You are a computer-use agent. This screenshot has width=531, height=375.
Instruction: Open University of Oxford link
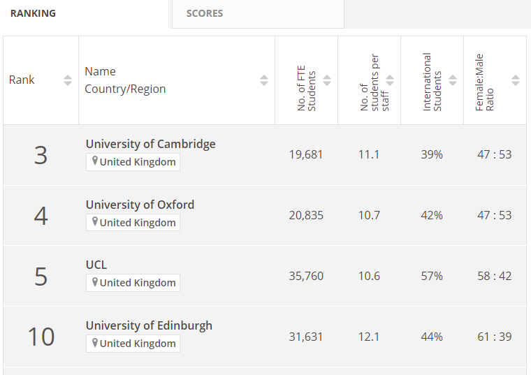140,205
